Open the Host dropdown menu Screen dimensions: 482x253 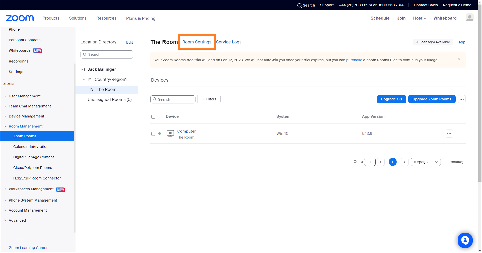420,18
